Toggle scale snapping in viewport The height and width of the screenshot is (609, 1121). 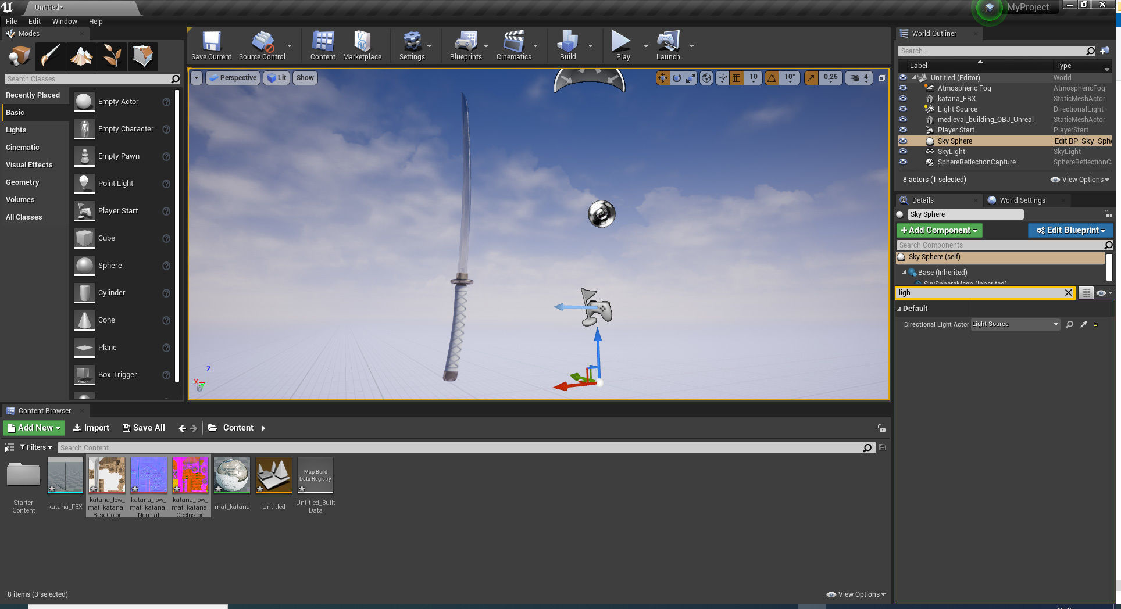pos(811,78)
